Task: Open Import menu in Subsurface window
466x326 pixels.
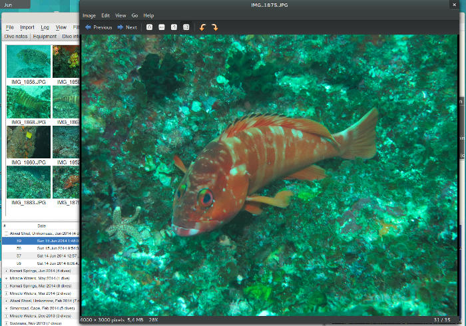Action: (27, 27)
